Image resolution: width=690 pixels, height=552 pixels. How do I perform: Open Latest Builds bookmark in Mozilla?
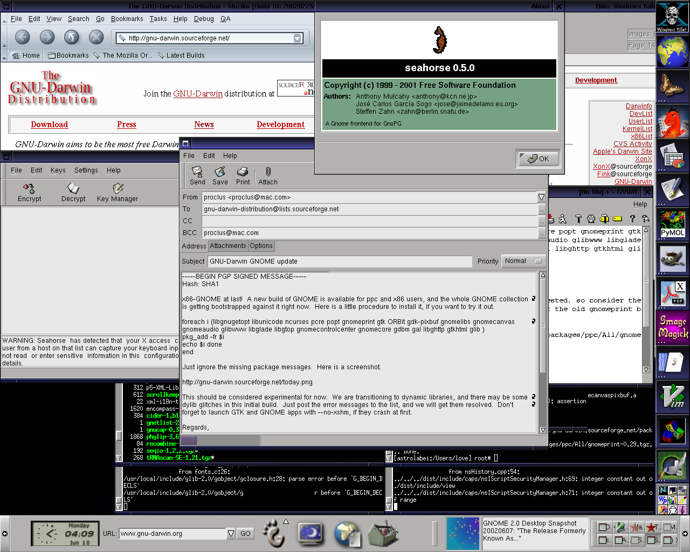tap(181, 56)
